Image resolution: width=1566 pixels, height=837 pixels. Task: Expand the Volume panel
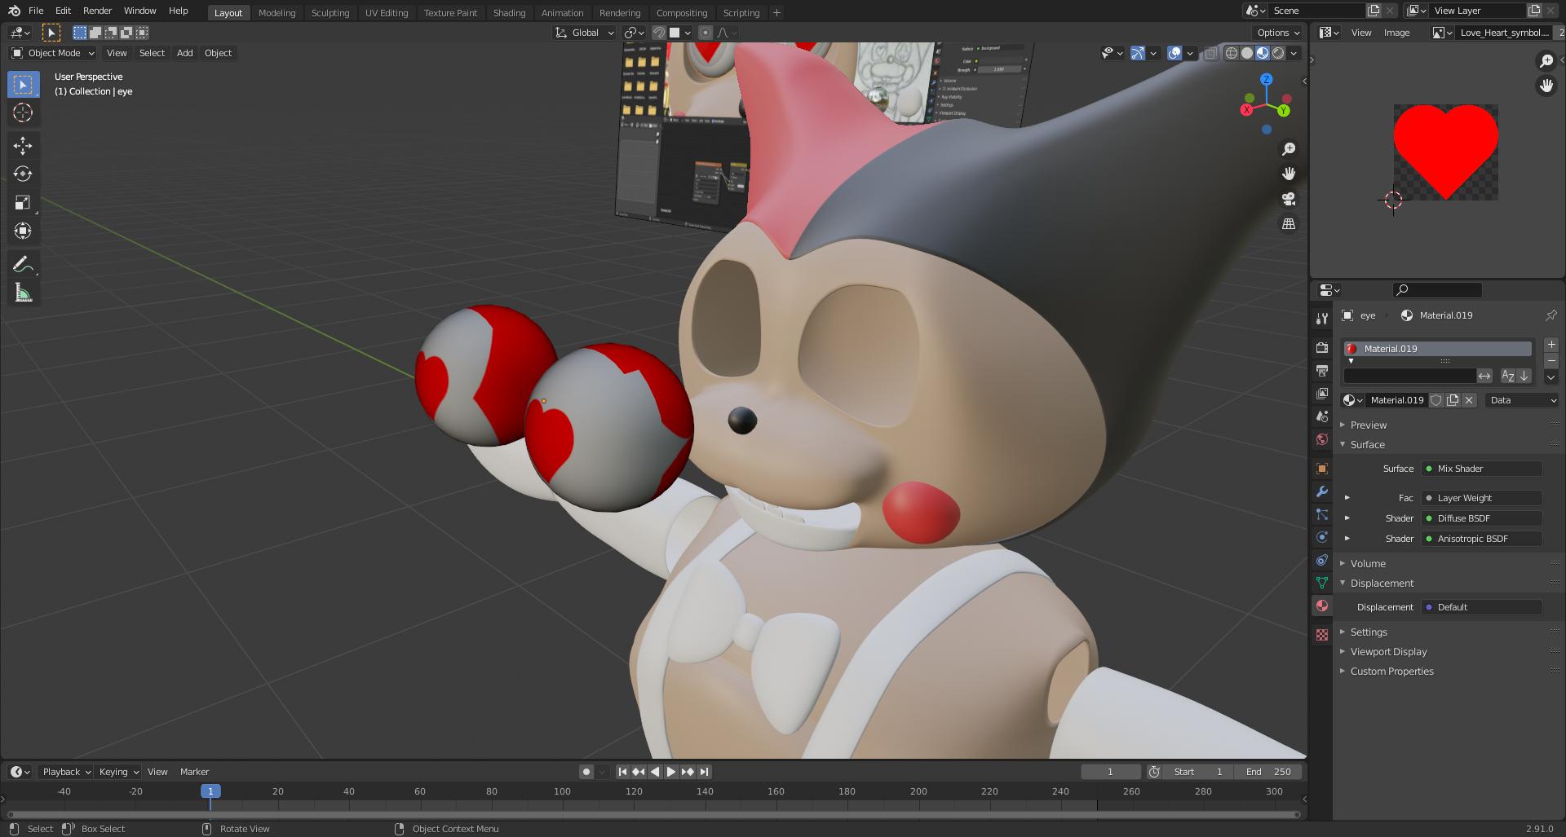pyautogui.click(x=1368, y=564)
